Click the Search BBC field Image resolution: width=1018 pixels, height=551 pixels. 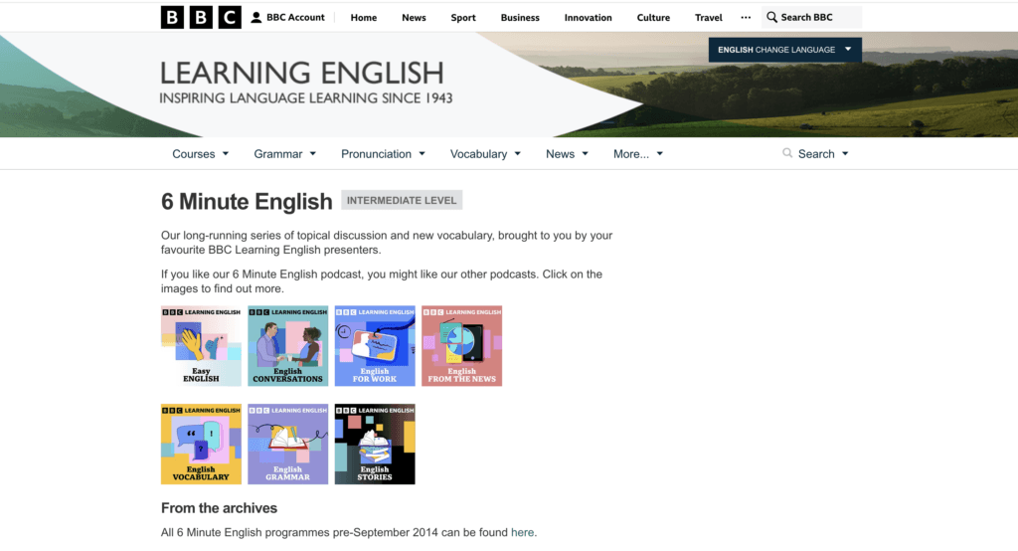(811, 18)
